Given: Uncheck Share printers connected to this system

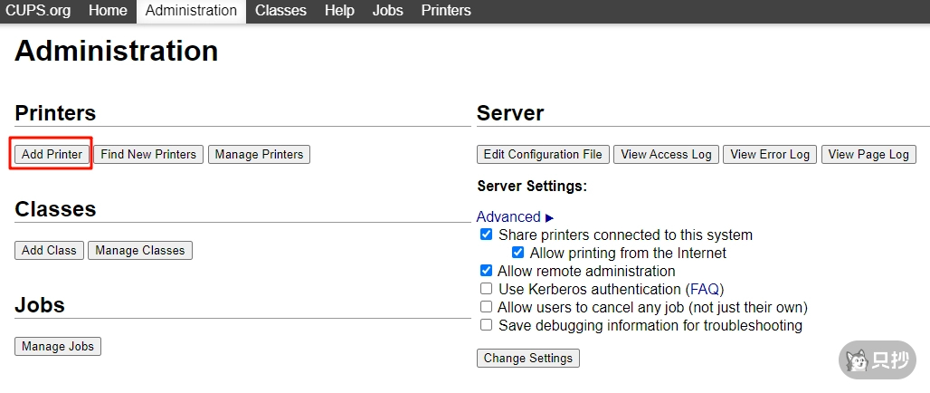Looking at the screenshot, I should (x=487, y=235).
